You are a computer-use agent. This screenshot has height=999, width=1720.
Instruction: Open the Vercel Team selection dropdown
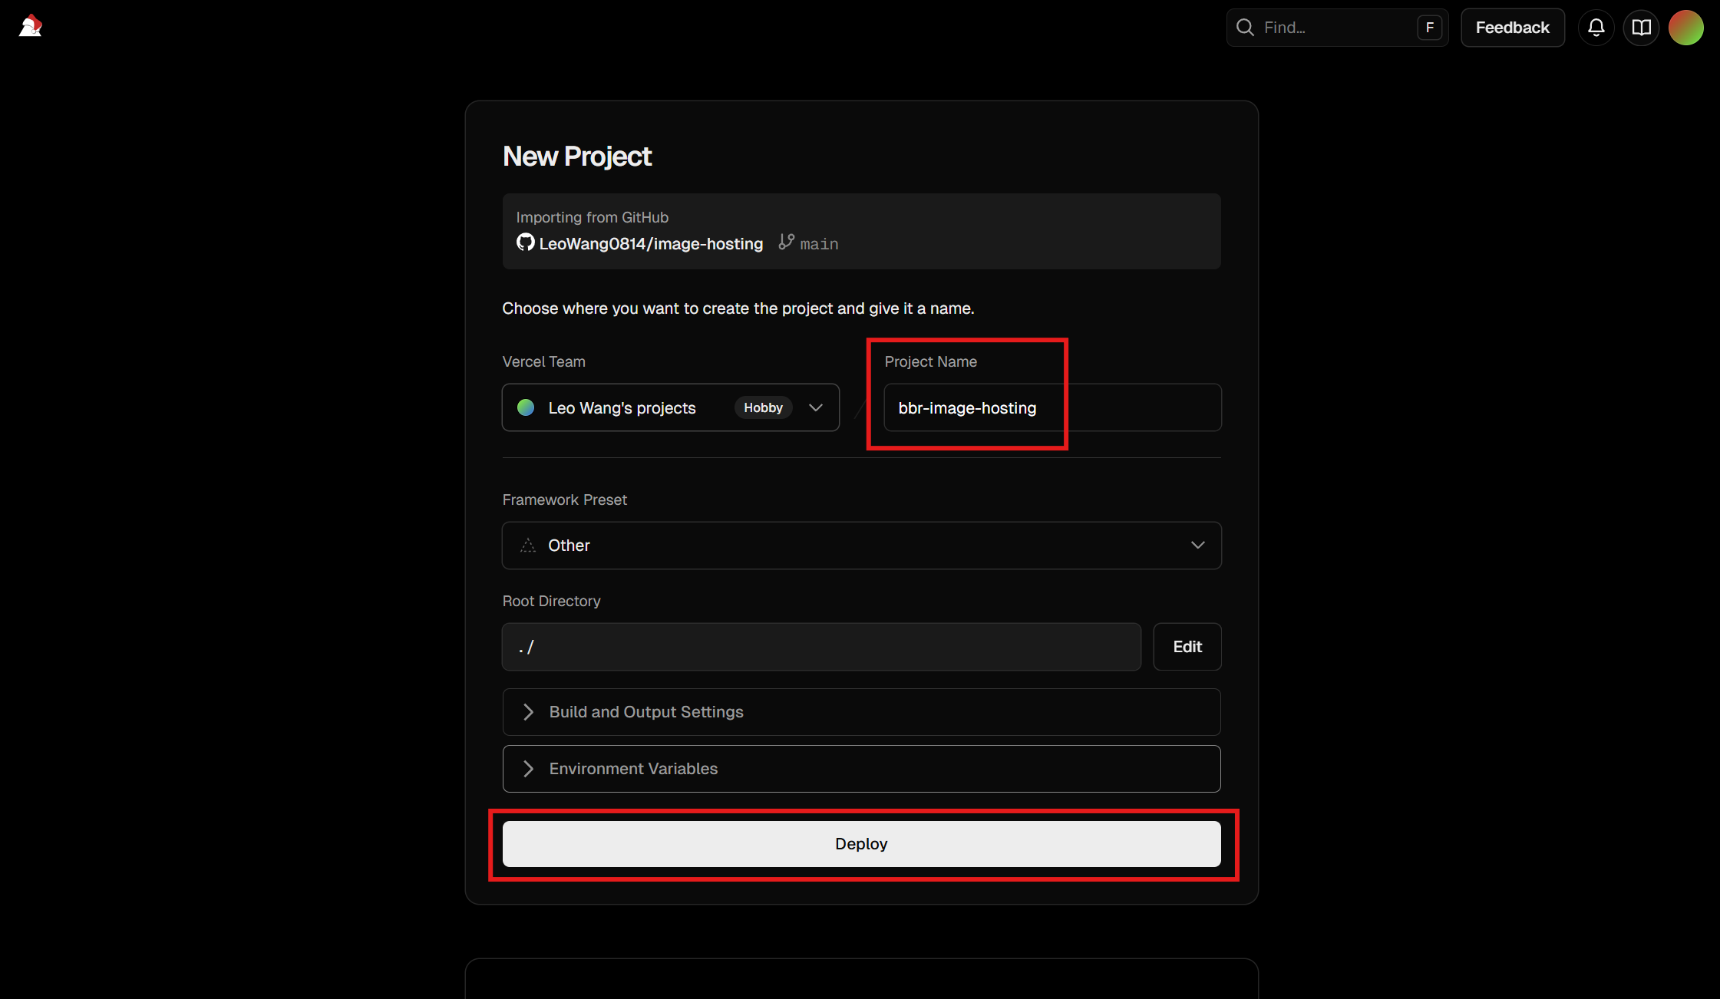tap(815, 407)
